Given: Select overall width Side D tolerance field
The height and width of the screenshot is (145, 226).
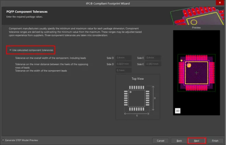Looking at the screenshot, I should tap(124, 58).
